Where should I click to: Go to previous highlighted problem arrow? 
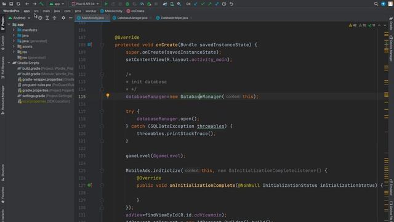tap(379, 25)
